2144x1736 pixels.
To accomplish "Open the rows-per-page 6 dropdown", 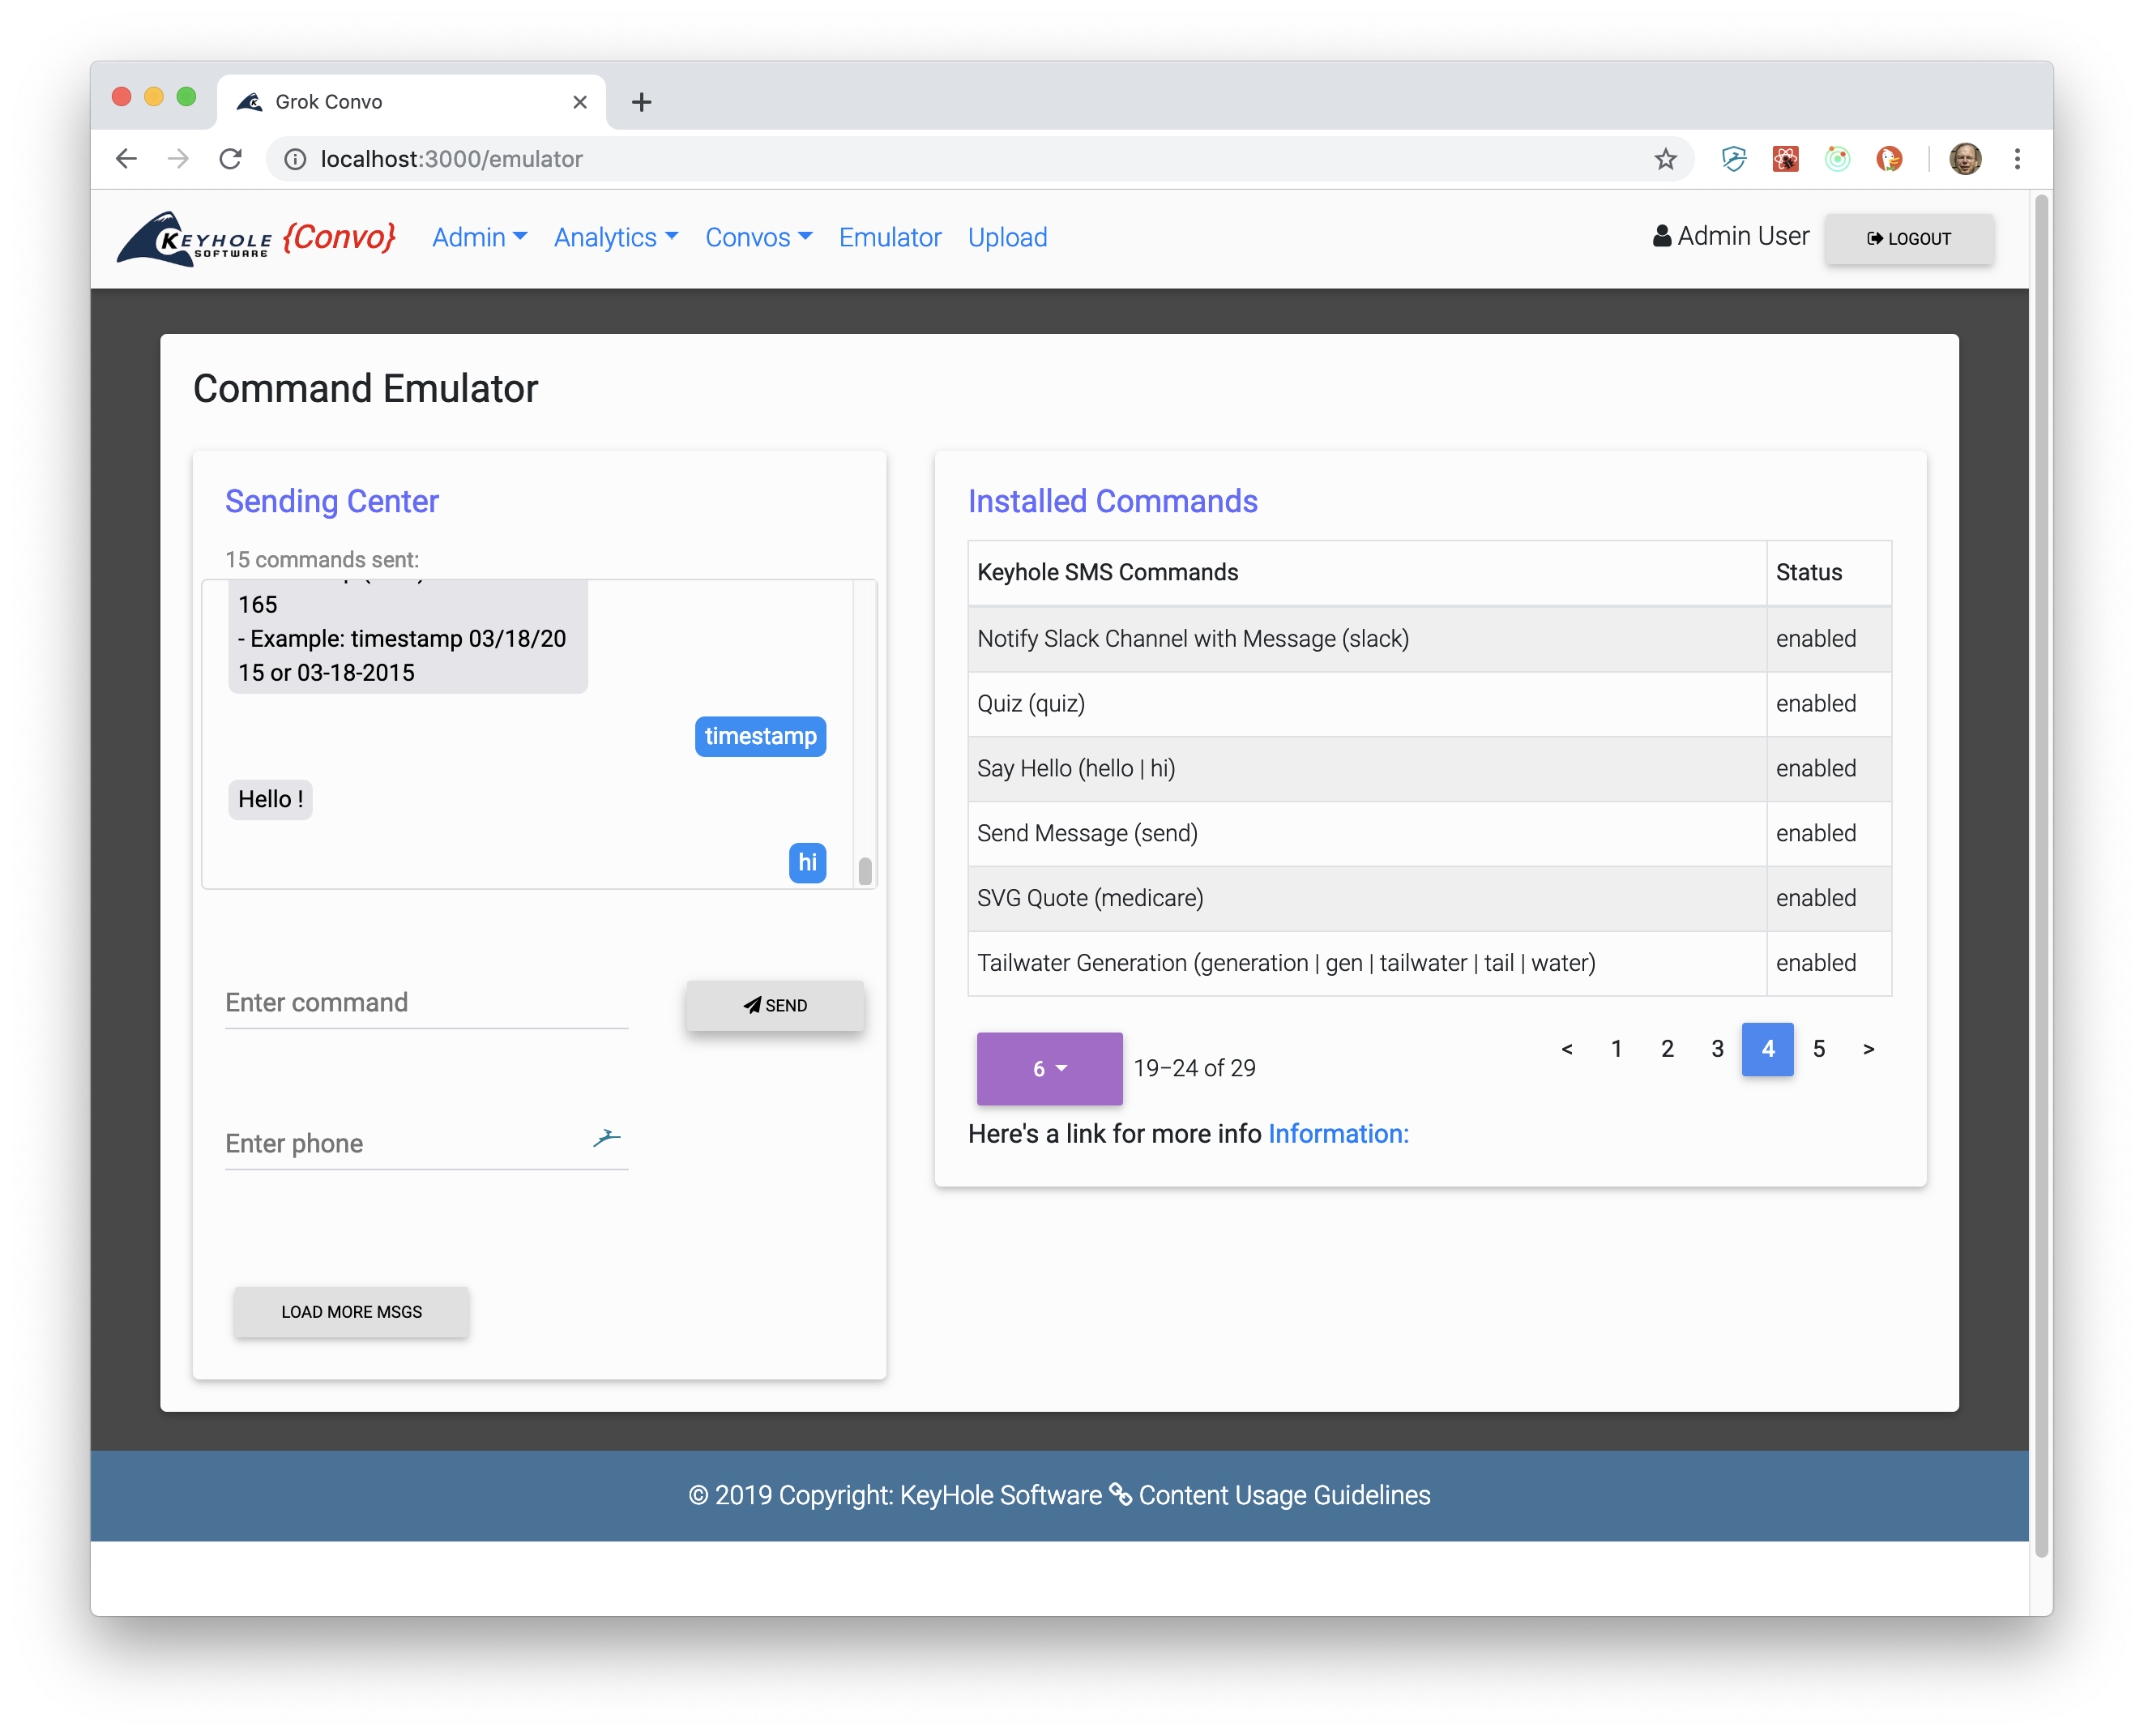I will pos(1049,1068).
